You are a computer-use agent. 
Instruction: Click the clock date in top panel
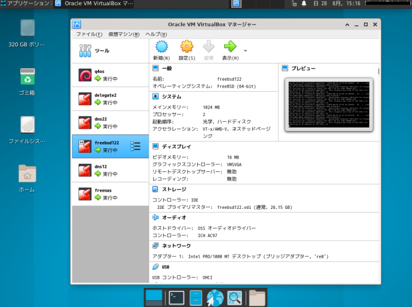tap(337, 3)
